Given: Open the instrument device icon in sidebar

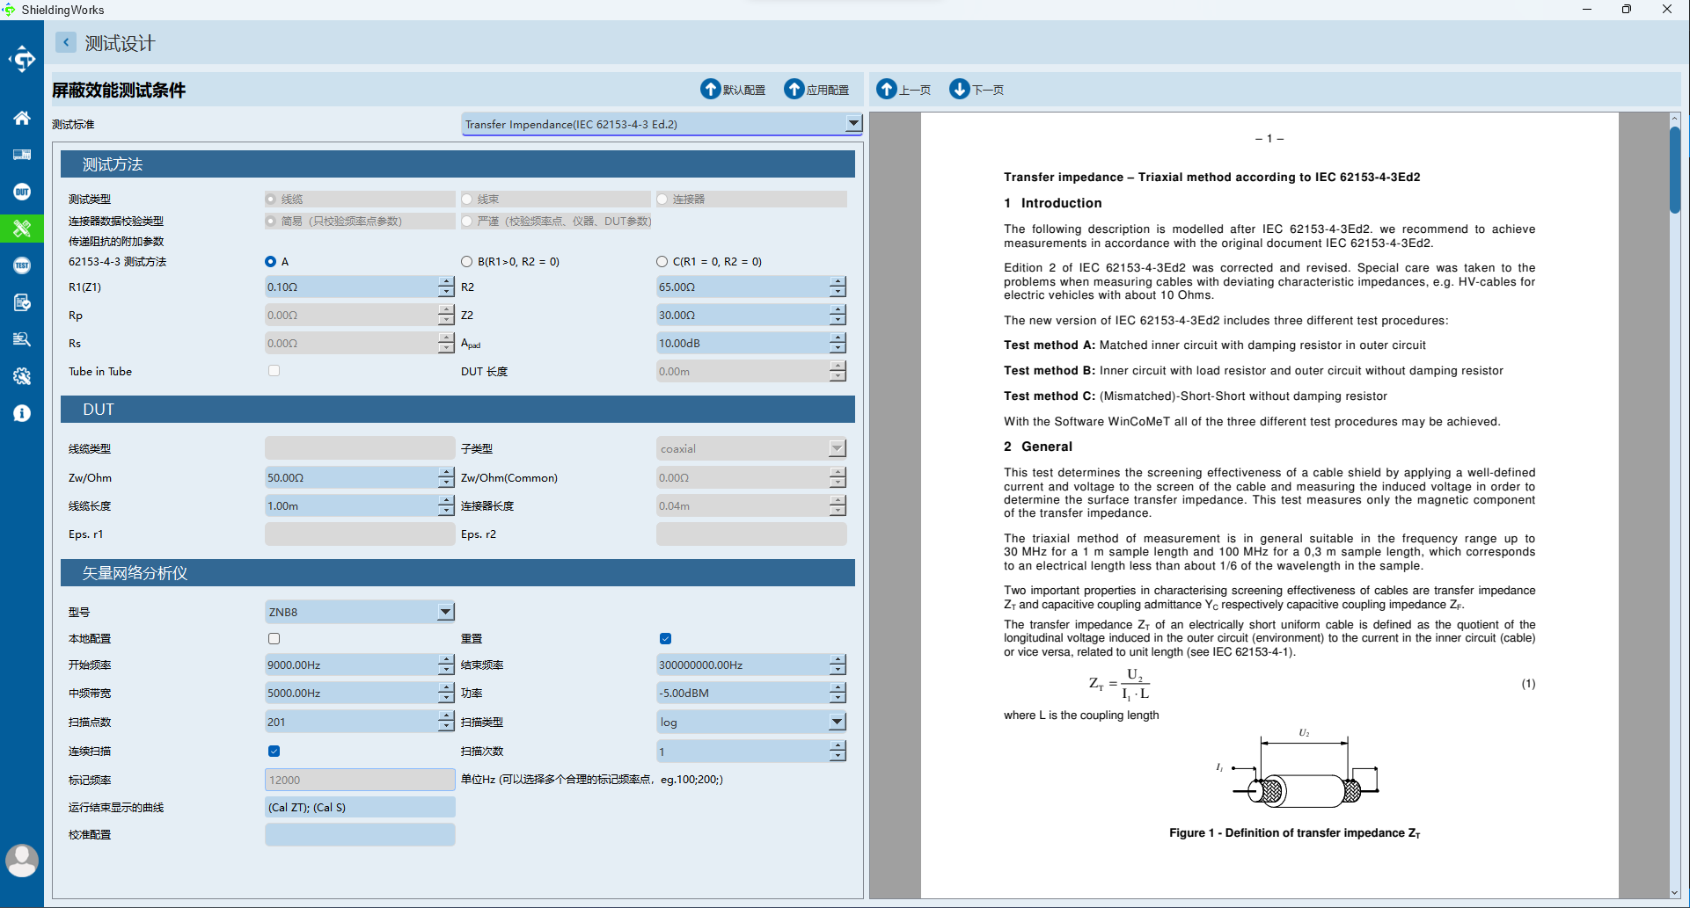Looking at the screenshot, I should click(22, 155).
